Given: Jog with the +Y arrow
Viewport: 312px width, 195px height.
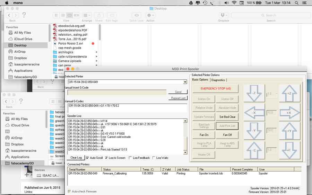Looking at the screenshot, I should pyautogui.click(x=289, y=131).
